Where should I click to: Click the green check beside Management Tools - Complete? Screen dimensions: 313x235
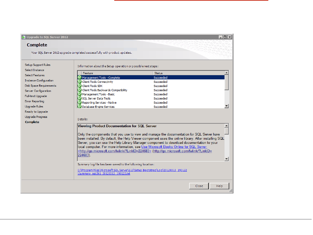click(80, 78)
